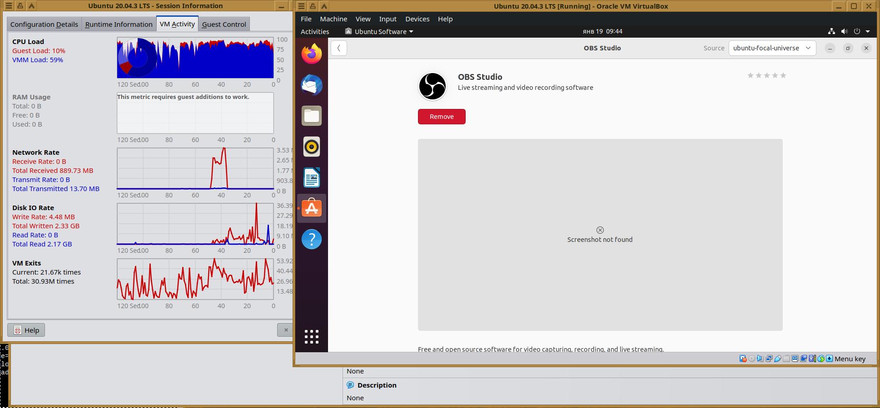The height and width of the screenshot is (408, 880).
Task: Click the hard disk activity status icon
Action: point(743,359)
